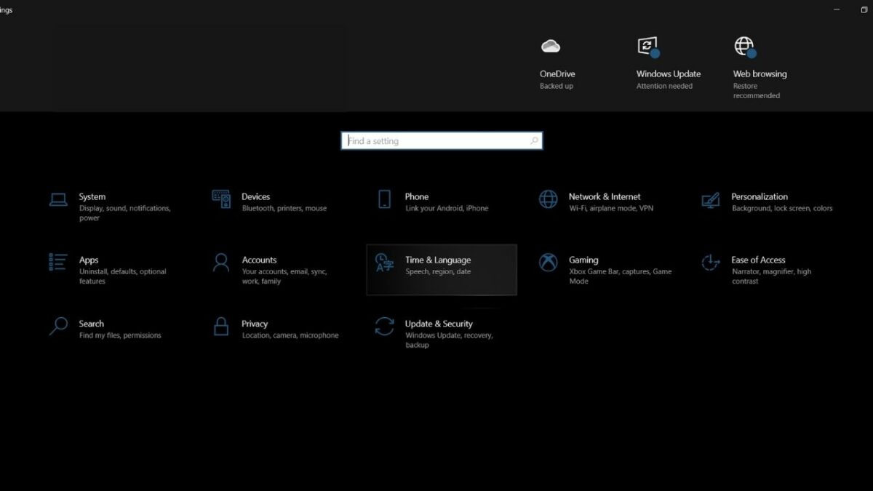Click the Phone icon
Viewport: 873px width, 491px height.
(384, 199)
